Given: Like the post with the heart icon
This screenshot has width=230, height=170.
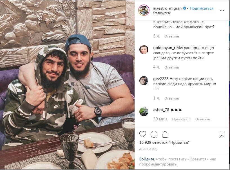Looking at the screenshot, I should point(142,134).
